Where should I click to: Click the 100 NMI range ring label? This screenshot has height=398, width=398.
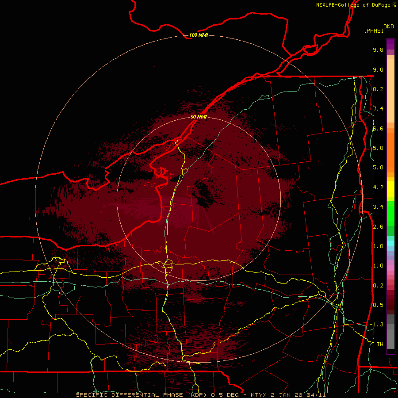[x=199, y=35]
